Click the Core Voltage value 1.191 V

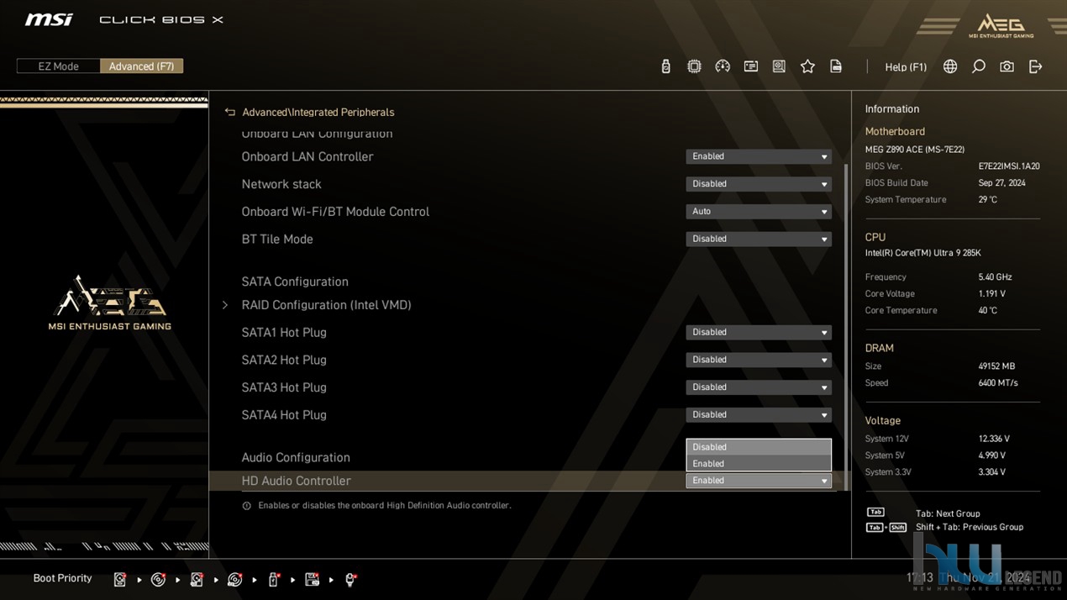click(991, 294)
